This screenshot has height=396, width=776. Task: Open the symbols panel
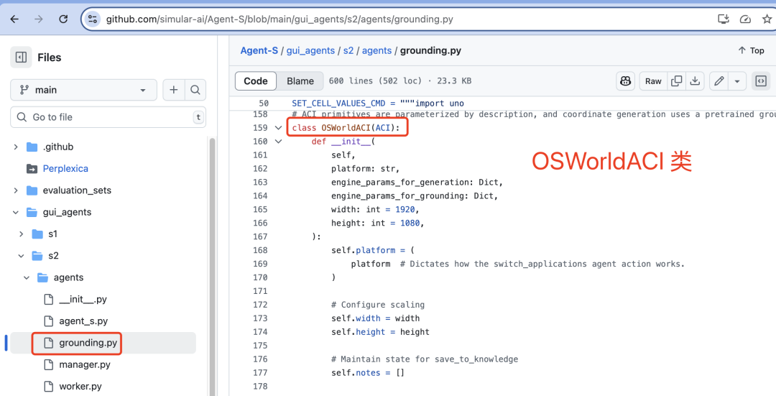pyautogui.click(x=761, y=81)
